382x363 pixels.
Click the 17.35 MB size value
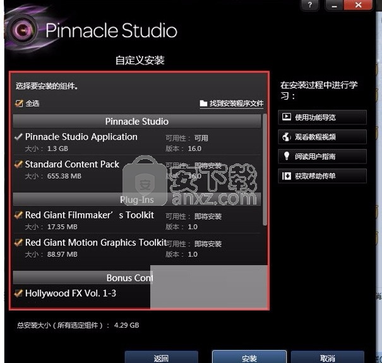click(x=63, y=227)
